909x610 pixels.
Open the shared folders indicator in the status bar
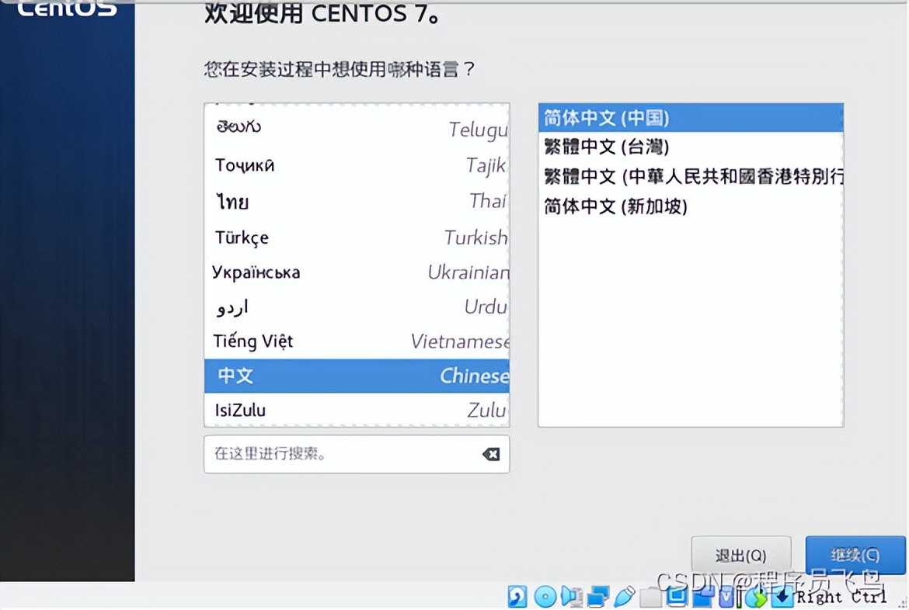650,598
